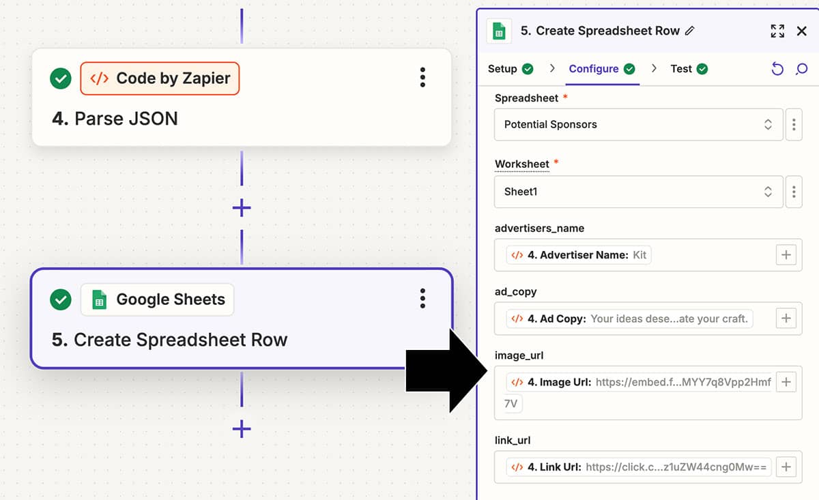Open options menu beside Spreadsheet field

[794, 124]
